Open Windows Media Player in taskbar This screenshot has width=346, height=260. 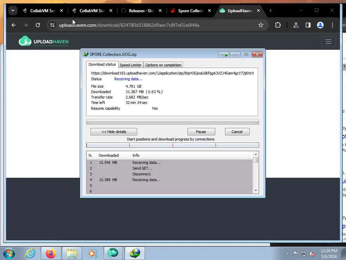[92, 253]
